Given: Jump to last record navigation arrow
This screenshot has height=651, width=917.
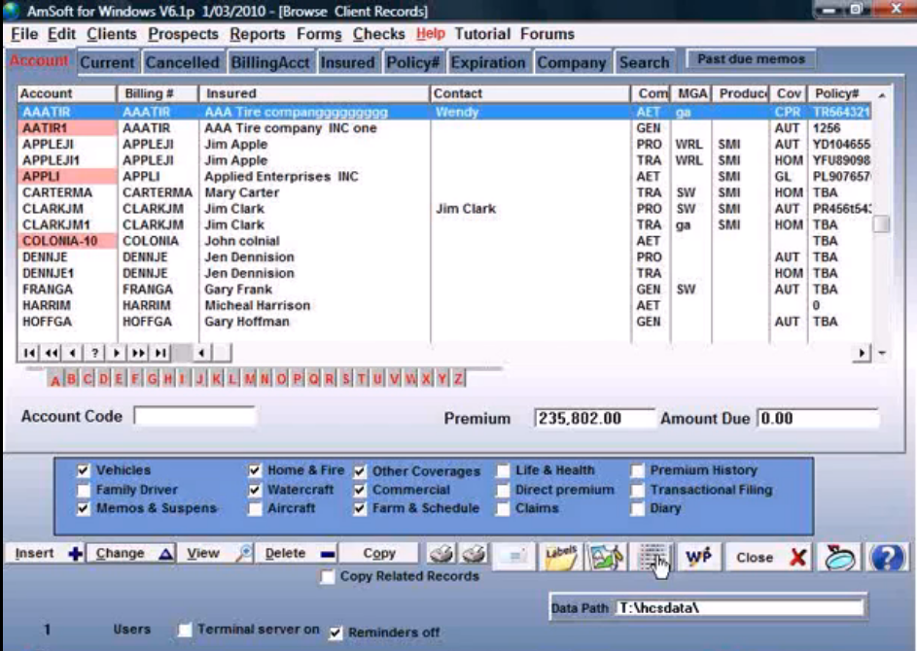Looking at the screenshot, I should pos(160,353).
